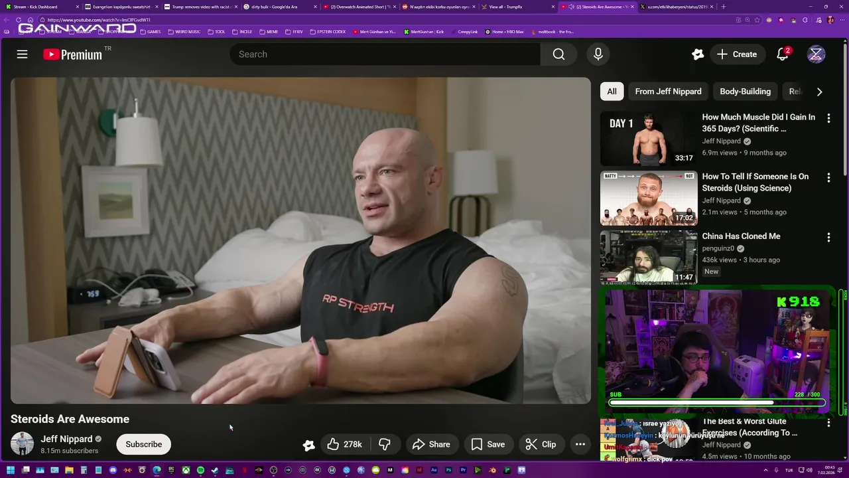Switch to 'View all - TrumpRx' tab
This screenshot has height=478, width=849.
pyautogui.click(x=517, y=7)
